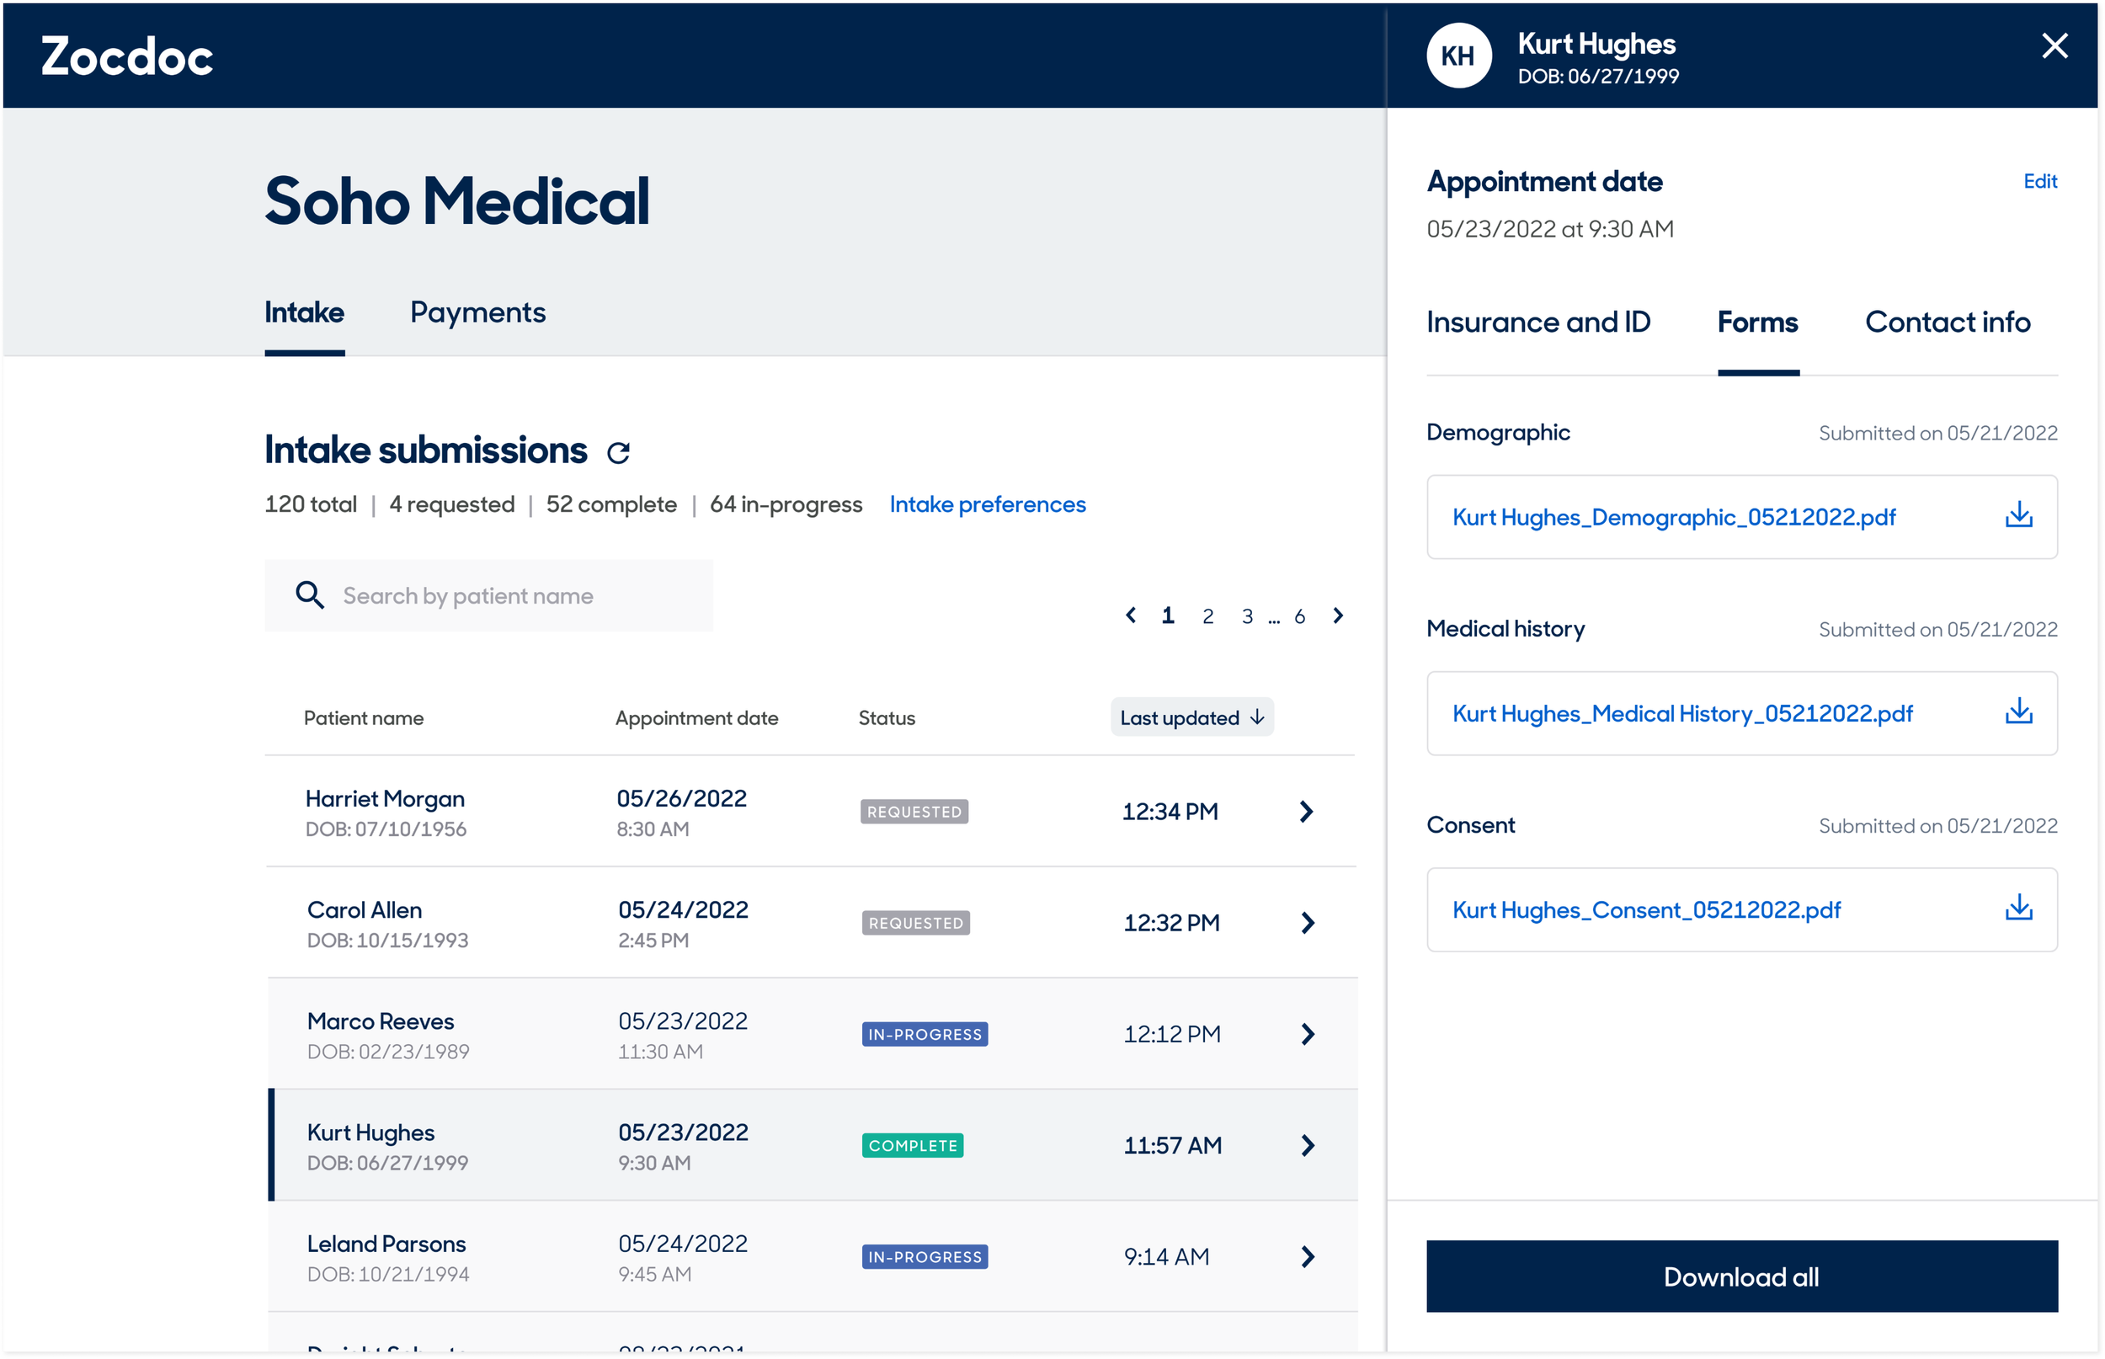This screenshot has width=2105, height=1359.
Task: Go to previous page using left arrow
Action: point(1130,615)
